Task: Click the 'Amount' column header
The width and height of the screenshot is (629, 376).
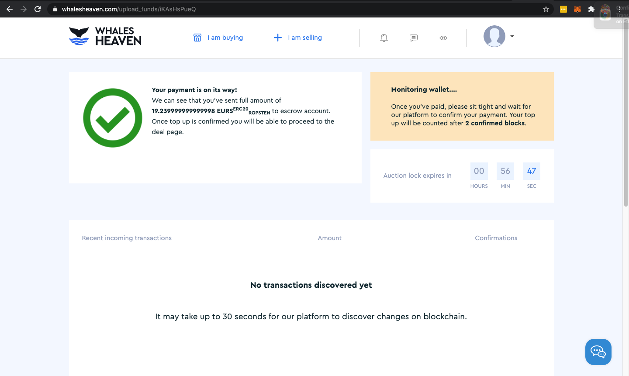Action: coord(330,238)
